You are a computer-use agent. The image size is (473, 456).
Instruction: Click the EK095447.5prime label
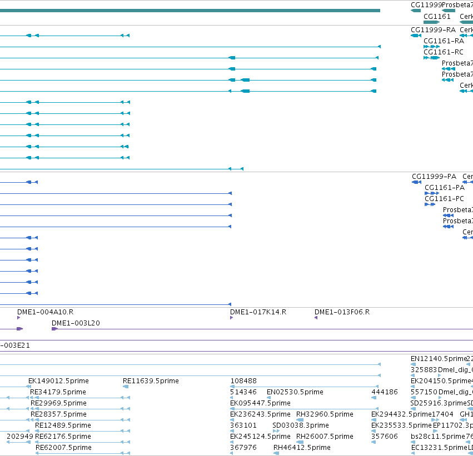click(x=260, y=403)
